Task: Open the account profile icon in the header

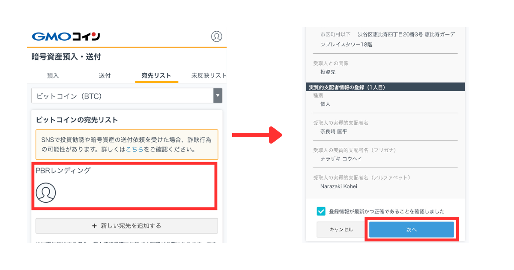Action: coord(217,36)
